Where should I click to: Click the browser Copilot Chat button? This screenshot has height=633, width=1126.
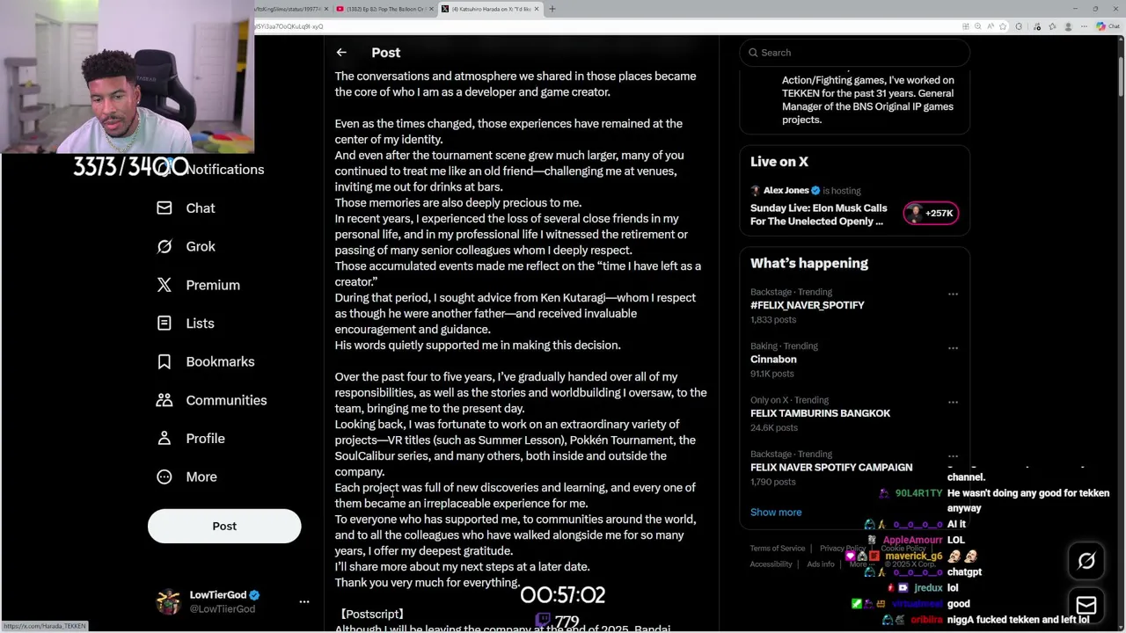click(x=1107, y=26)
